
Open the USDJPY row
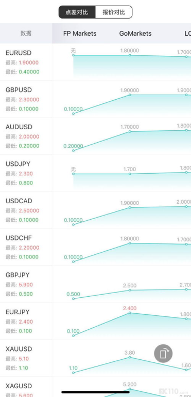point(95,173)
